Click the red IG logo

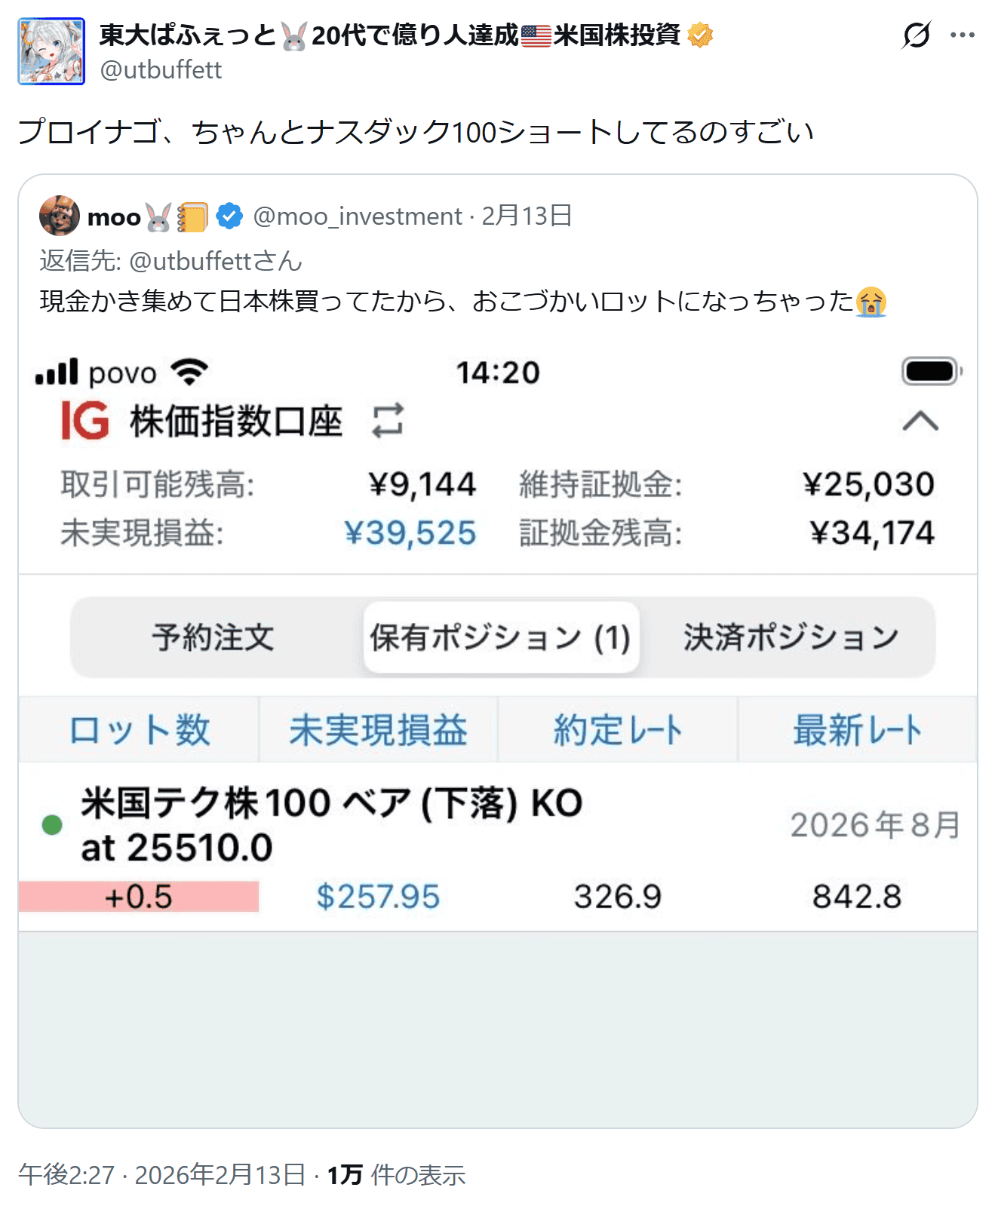pos(84,421)
